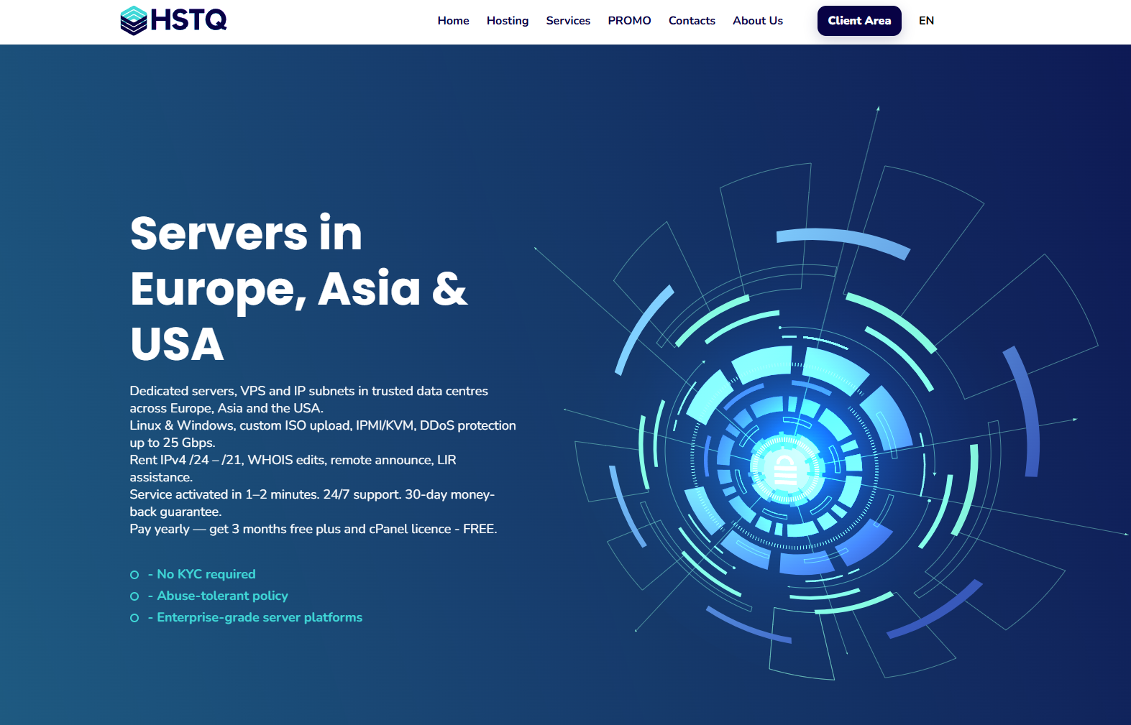The width and height of the screenshot is (1131, 725).
Task: Select the No KYC required text
Action: (x=206, y=574)
